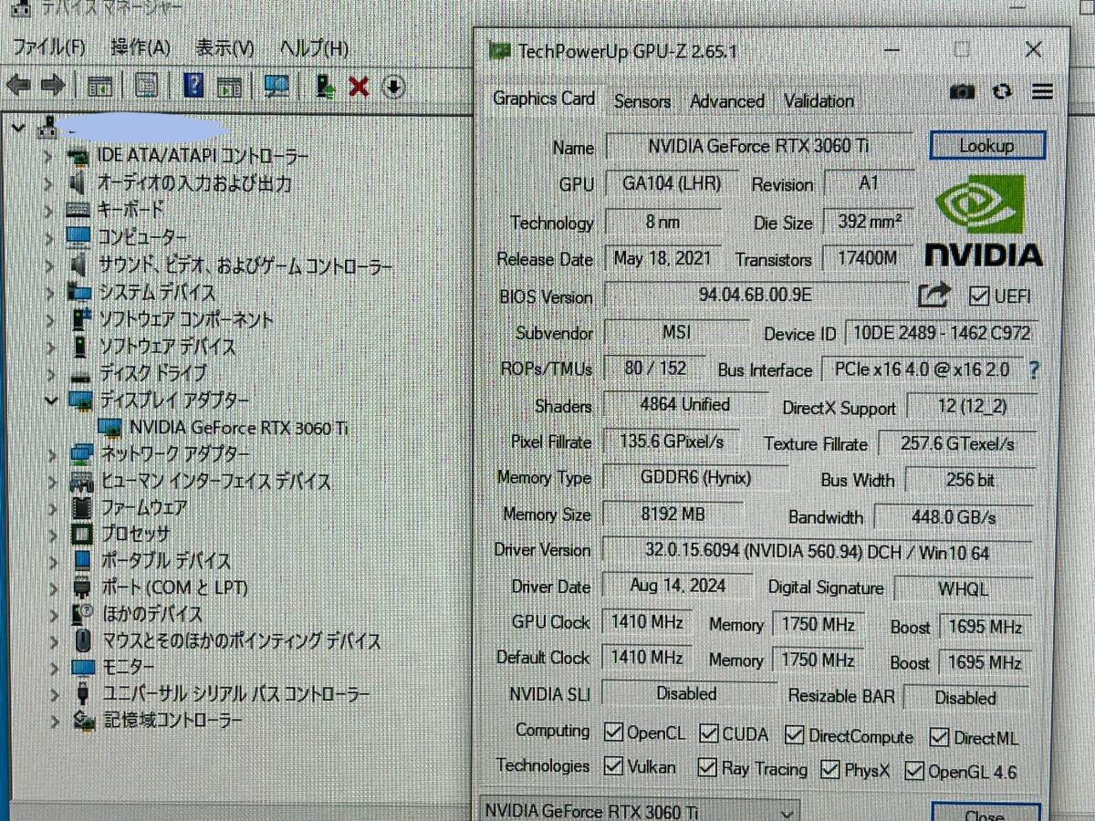1095x821 pixels.
Task: Toggle the UEFI checkbox in GPU-Z
Action: click(978, 296)
